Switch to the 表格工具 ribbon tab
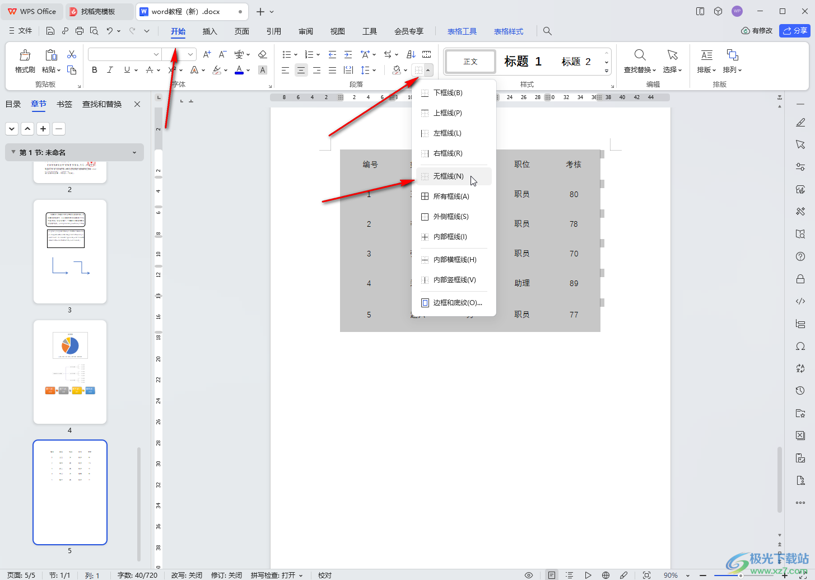The width and height of the screenshot is (815, 580). pyautogui.click(x=462, y=31)
